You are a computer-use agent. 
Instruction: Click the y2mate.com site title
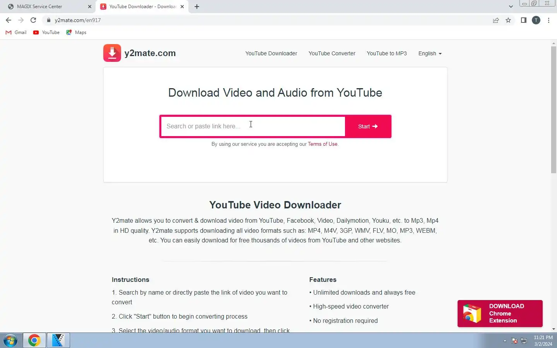click(150, 53)
